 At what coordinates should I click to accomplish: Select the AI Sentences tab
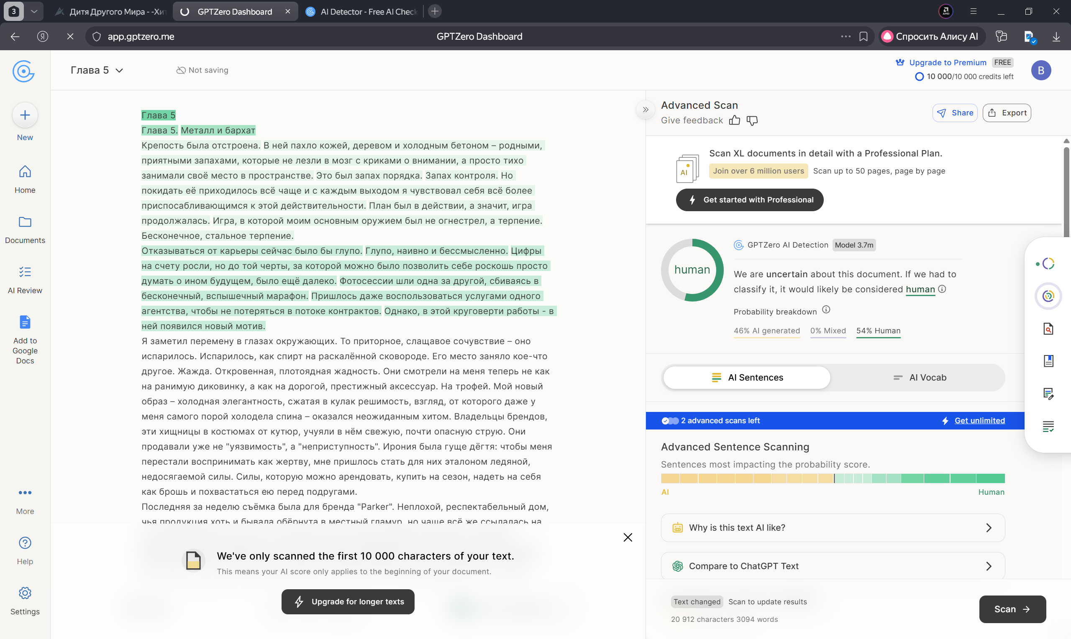point(746,378)
